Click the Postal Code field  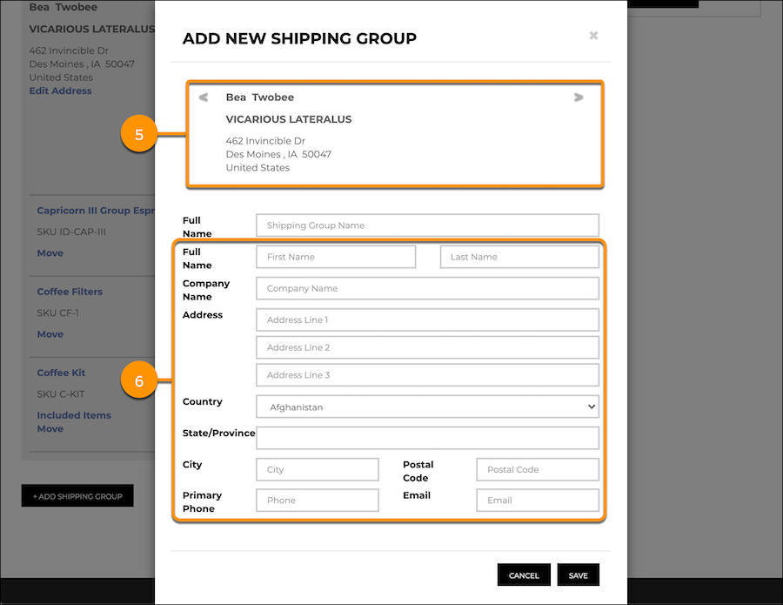coord(537,469)
